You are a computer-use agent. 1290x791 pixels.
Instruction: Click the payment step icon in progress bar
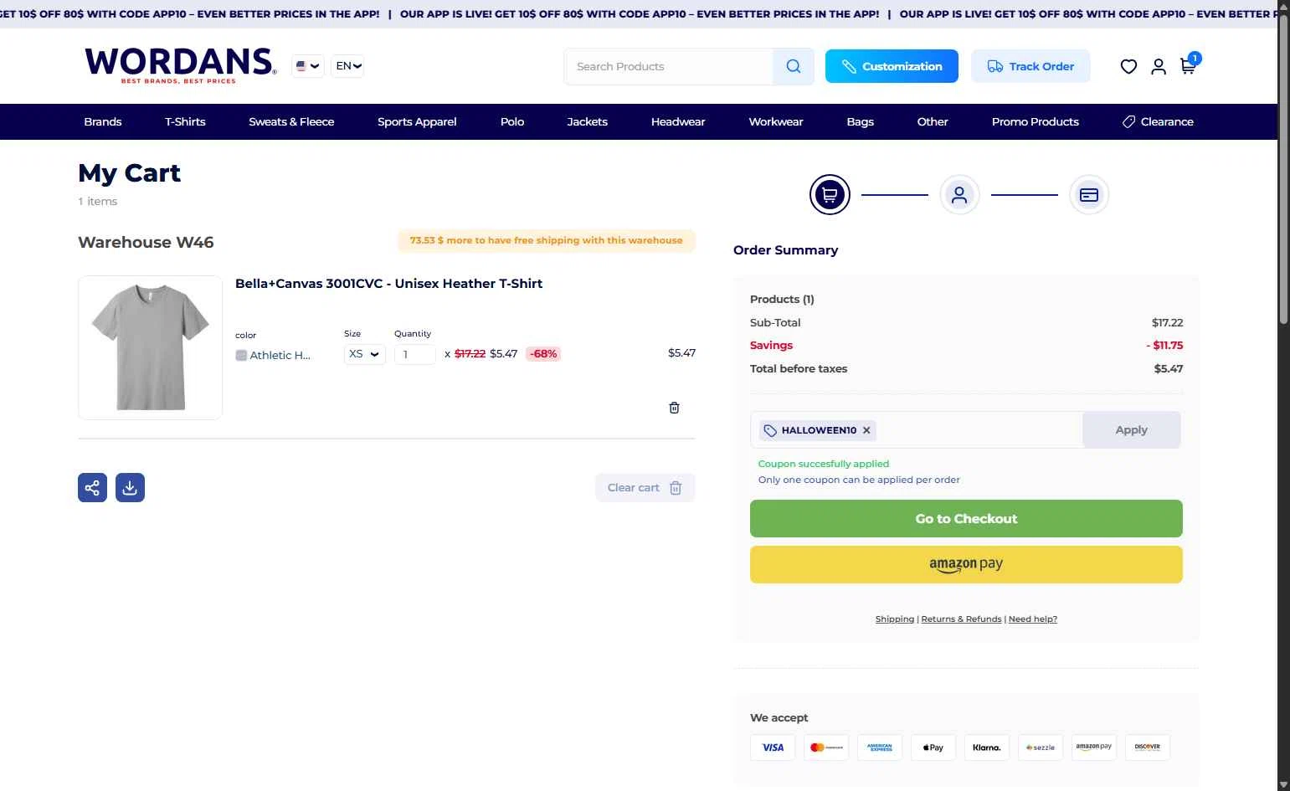(1089, 195)
